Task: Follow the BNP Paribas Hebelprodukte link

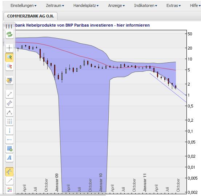Action: [83, 25]
